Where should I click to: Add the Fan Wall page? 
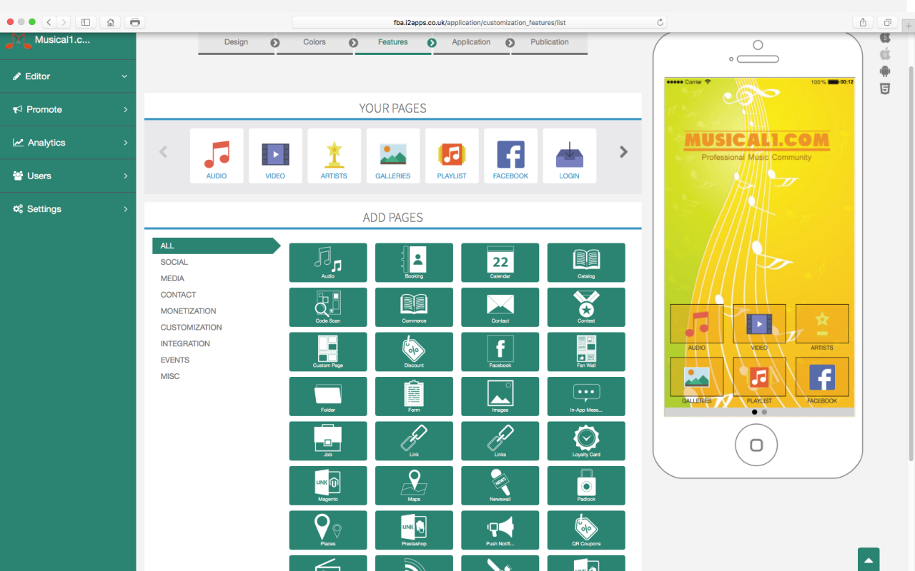click(x=585, y=352)
